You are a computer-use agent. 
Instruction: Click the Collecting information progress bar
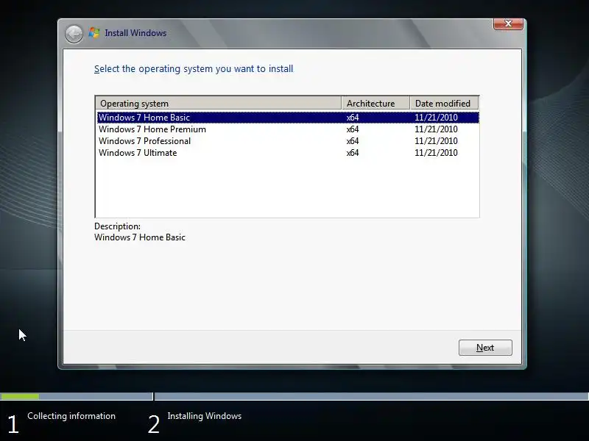tap(77, 396)
